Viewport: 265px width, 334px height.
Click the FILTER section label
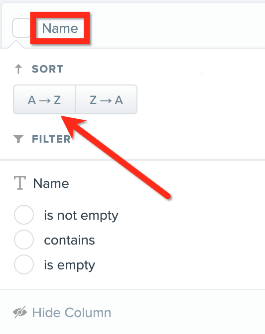click(x=51, y=139)
